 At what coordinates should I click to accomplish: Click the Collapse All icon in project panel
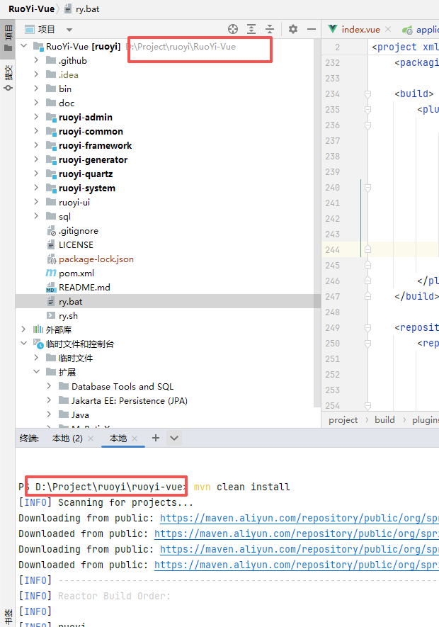270,29
